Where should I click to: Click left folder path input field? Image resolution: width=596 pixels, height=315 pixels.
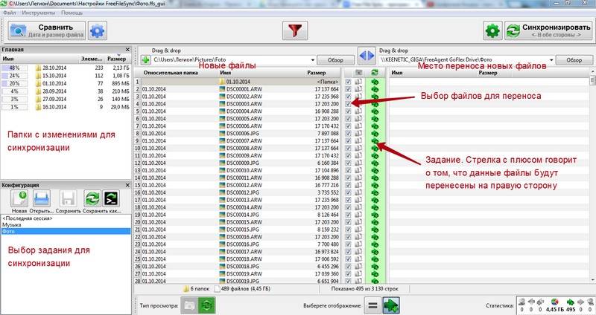pyautogui.click(x=231, y=60)
